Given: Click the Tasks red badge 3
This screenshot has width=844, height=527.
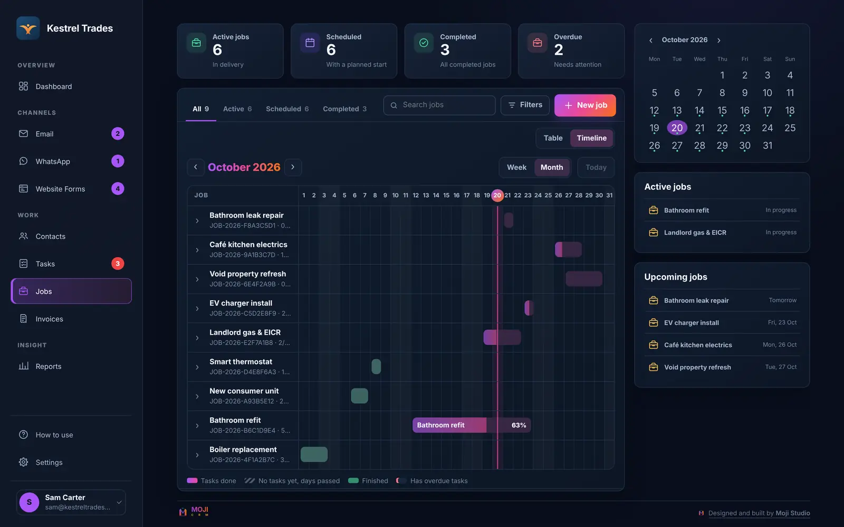Looking at the screenshot, I should point(118,263).
